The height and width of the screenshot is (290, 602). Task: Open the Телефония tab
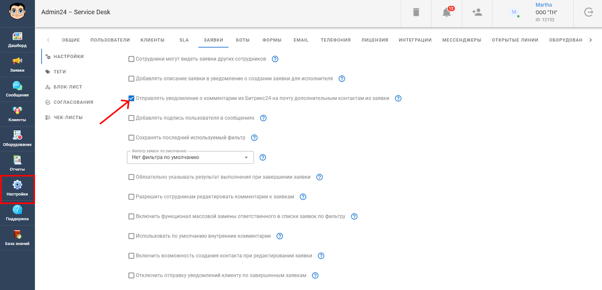[335, 40]
